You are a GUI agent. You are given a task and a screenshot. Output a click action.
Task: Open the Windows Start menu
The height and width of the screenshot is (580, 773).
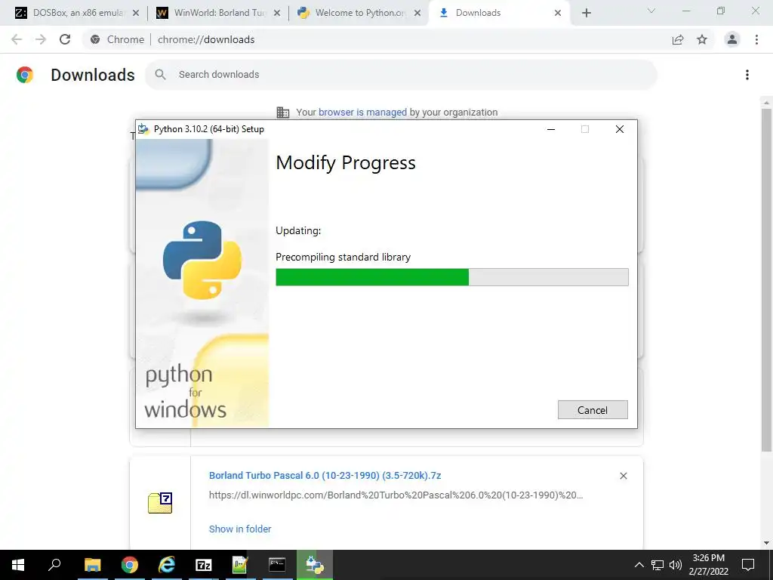pos(18,565)
